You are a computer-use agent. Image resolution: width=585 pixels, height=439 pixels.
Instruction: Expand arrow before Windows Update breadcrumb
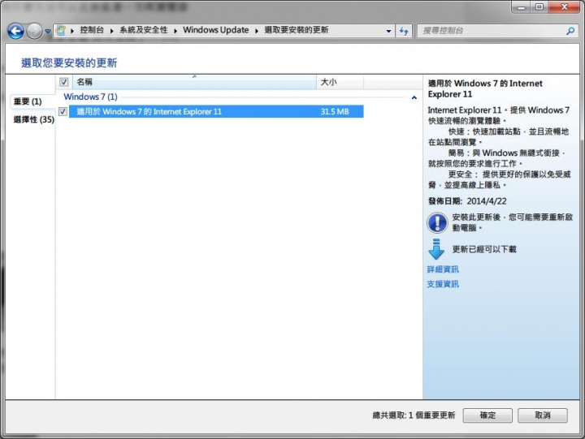175,31
